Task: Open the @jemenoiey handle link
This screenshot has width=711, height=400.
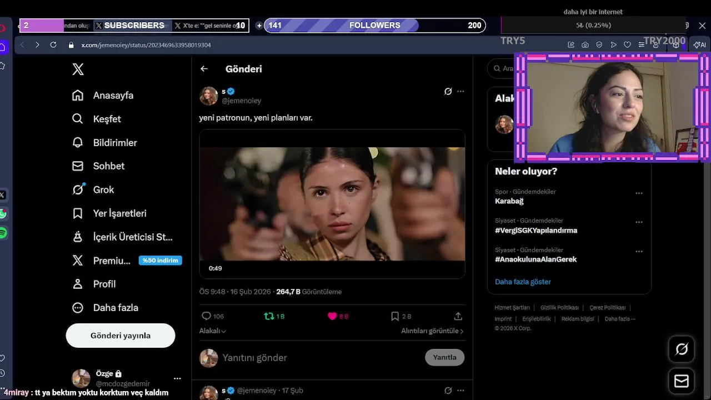Action: 242,101
